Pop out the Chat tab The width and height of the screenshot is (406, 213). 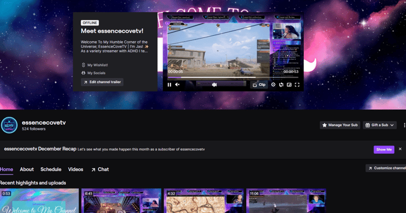tap(100, 170)
